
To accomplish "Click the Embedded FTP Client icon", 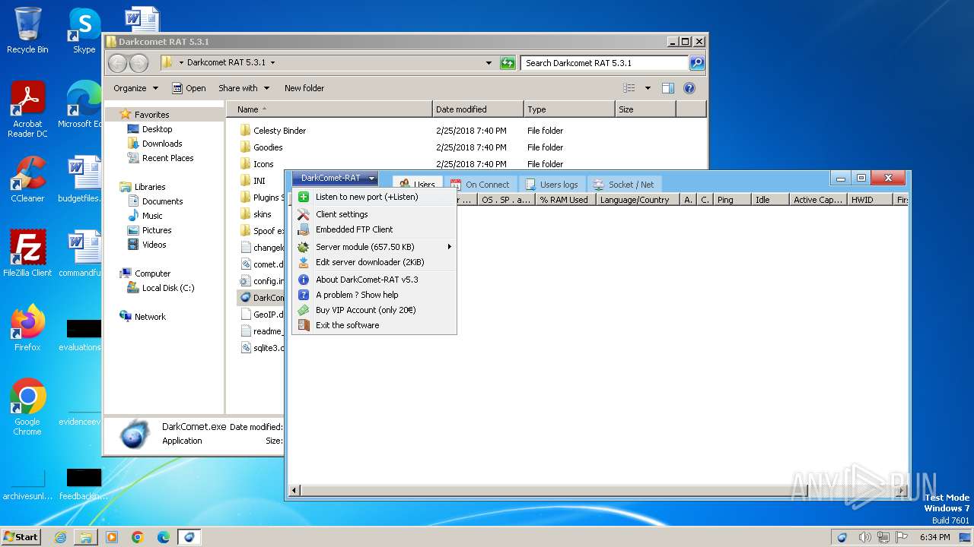I will pos(304,229).
